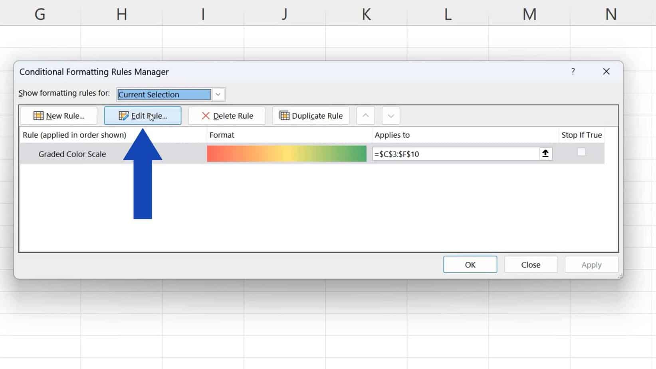Enable Stop If True for Graded Color Scale
Screen dimensions: 656x369
point(581,152)
